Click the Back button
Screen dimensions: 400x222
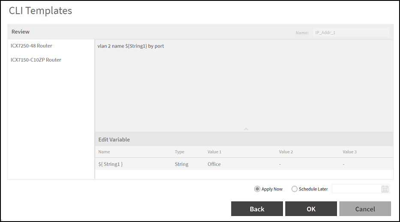tap(257, 209)
